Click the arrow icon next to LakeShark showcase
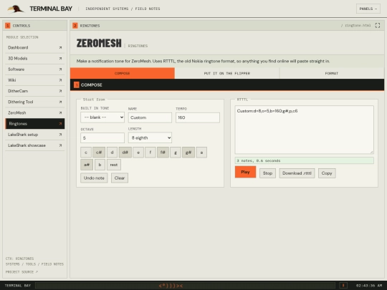This screenshot has width=387, height=290. click(x=60, y=145)
